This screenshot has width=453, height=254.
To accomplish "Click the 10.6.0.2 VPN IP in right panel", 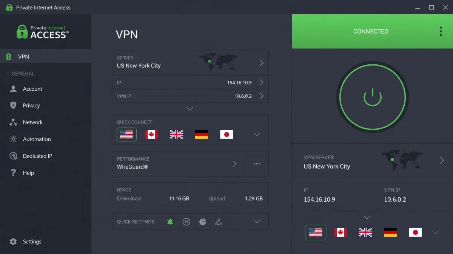I will click(395, 199).
